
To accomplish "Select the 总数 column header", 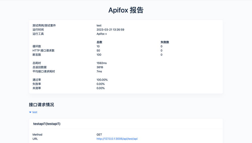I will pyautogui.click(x=99, y=42).
